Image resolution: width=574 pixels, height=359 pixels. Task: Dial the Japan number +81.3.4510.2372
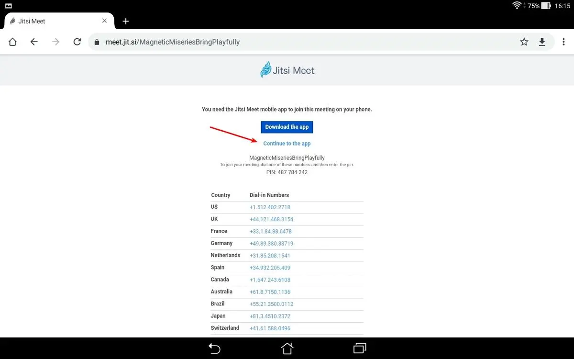pyautogui.click(x=270, y=316)
